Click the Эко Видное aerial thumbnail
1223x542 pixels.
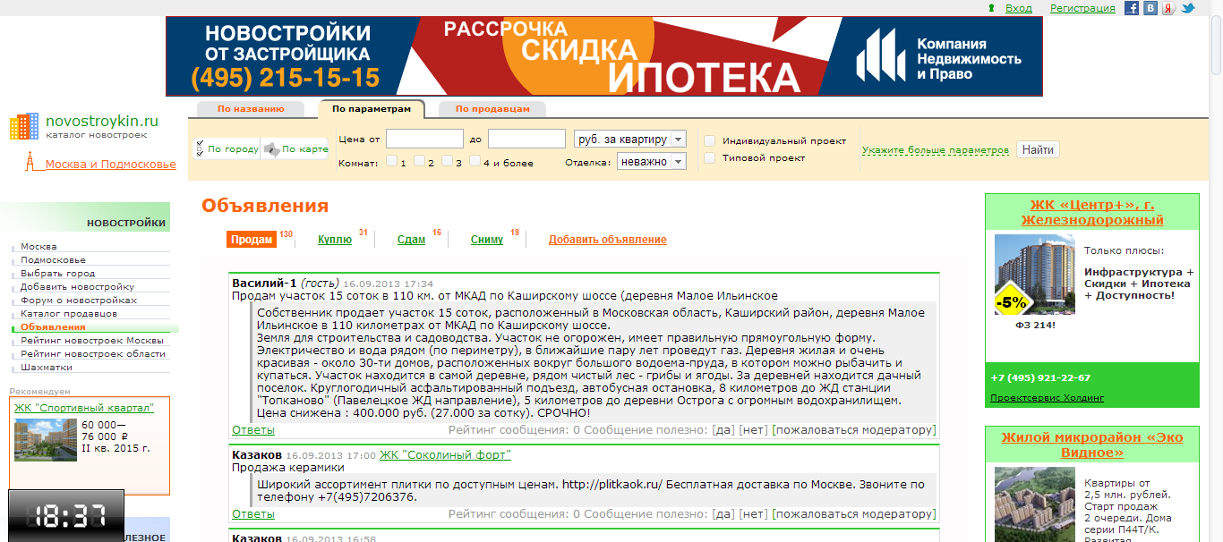(x=1033, y=504)
